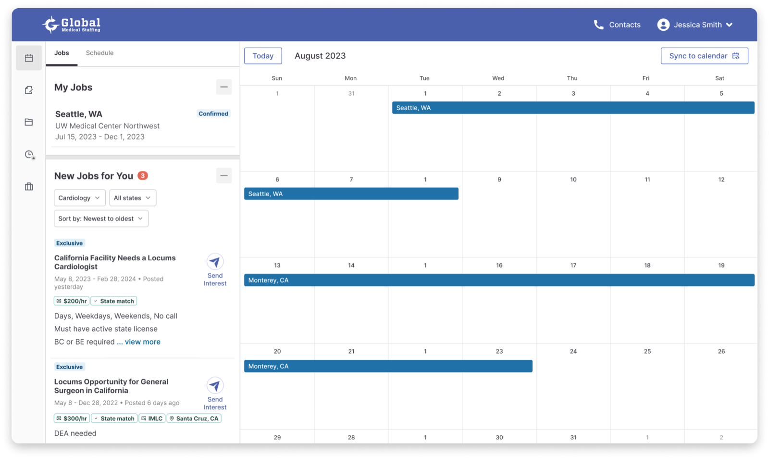Collapse the New Jobs for You section
The height and width of the screenshot is (459, 769).
223,176
